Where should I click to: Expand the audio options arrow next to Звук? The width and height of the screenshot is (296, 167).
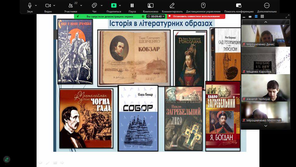tap(36, 5)
